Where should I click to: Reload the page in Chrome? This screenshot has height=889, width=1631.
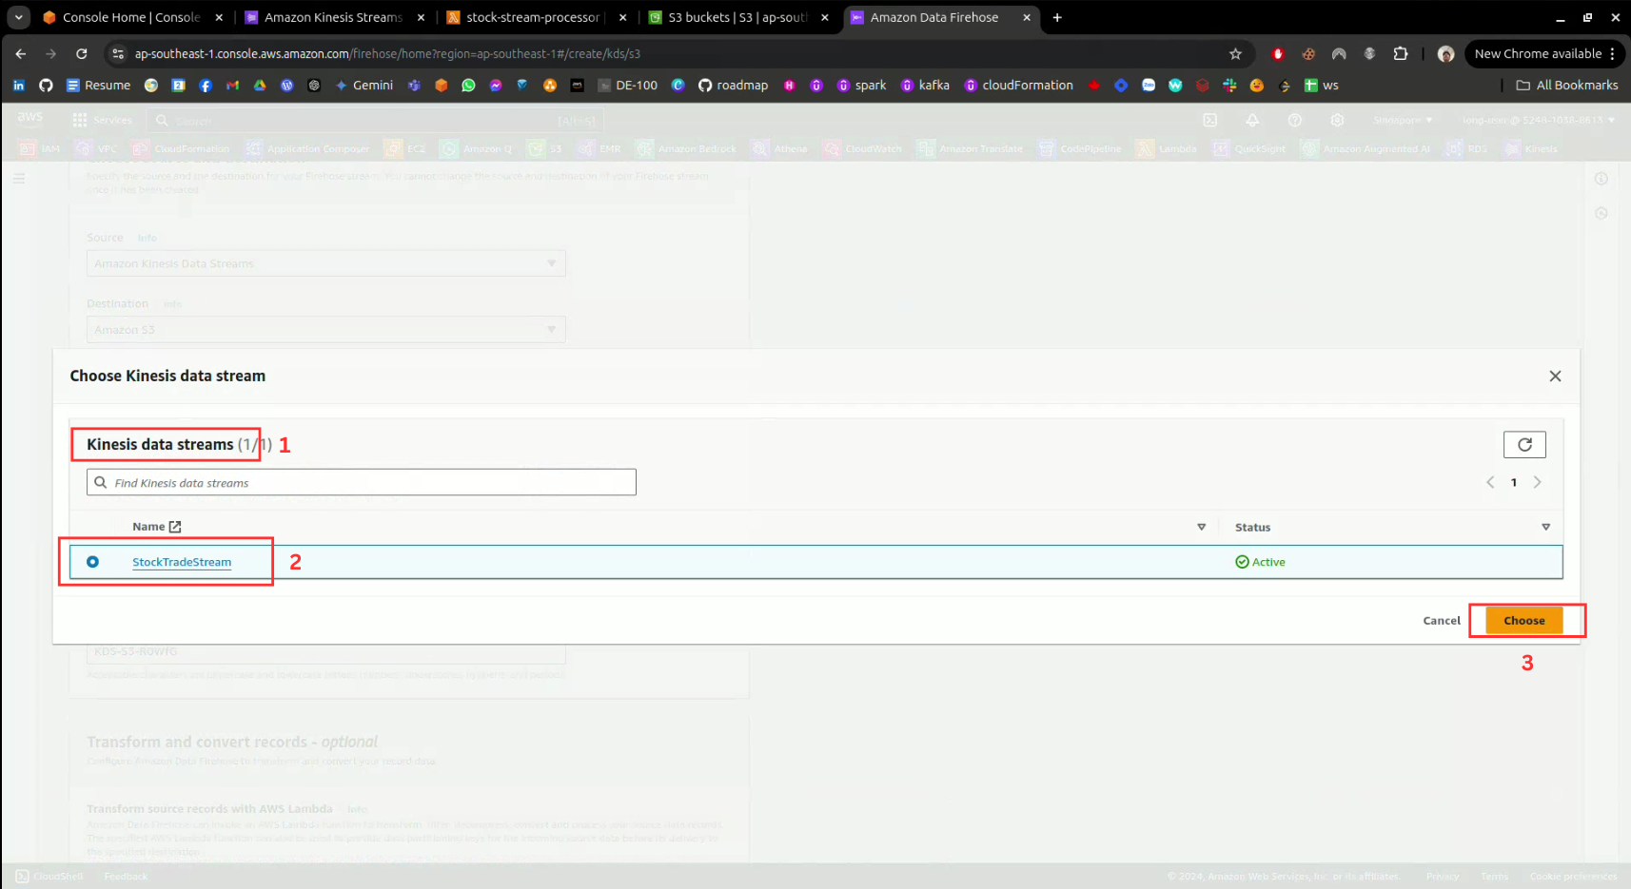pyautogui.click(x=82, y=54)
